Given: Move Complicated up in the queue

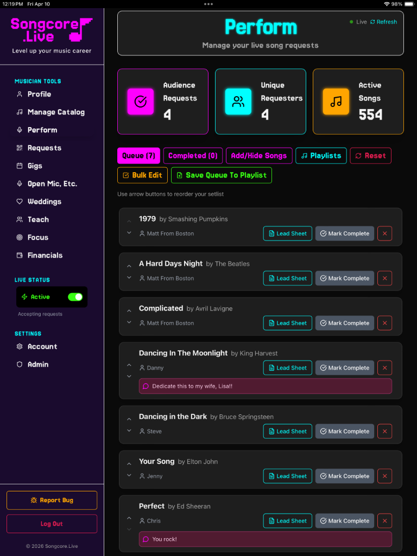Looking at the screenshot, I should click(129, 311).
